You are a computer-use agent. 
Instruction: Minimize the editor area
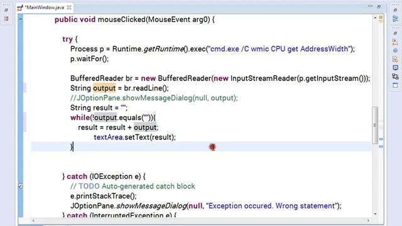point(370,6)
